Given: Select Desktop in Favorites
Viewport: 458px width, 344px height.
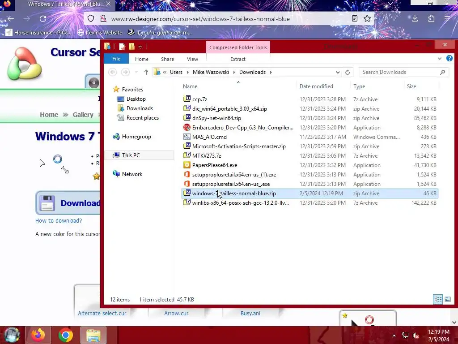Looking at the screenshot, I should 136,99.
